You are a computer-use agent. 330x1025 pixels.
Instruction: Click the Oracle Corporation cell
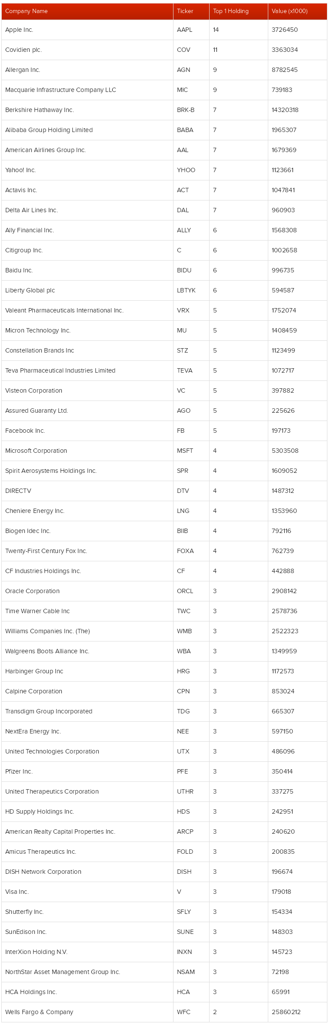click(87, 591)
